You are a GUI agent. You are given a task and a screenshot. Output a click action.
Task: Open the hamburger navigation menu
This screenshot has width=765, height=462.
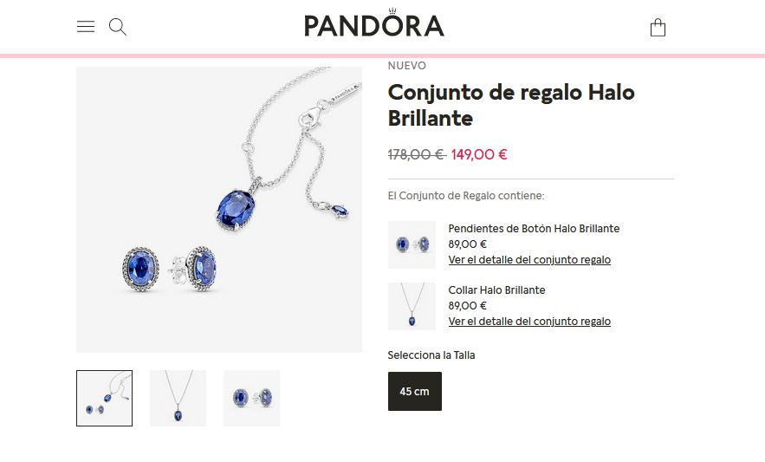[x=86, y=26]
